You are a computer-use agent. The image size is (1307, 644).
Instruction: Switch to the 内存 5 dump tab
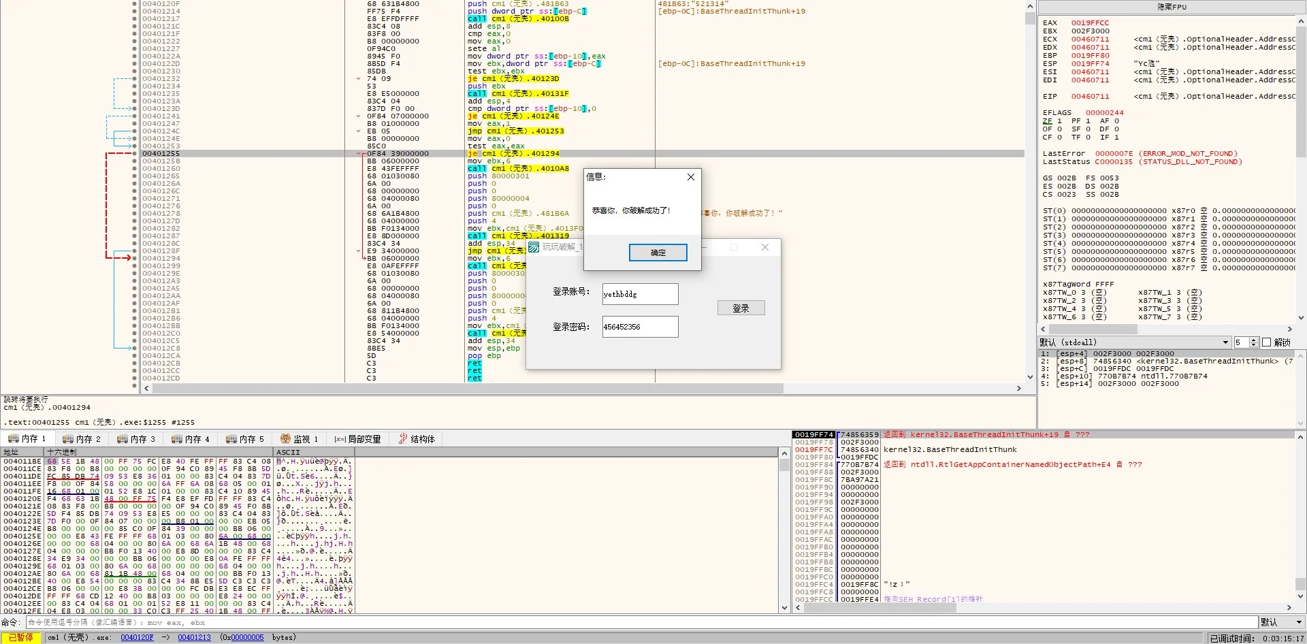[x=245, y=439]
